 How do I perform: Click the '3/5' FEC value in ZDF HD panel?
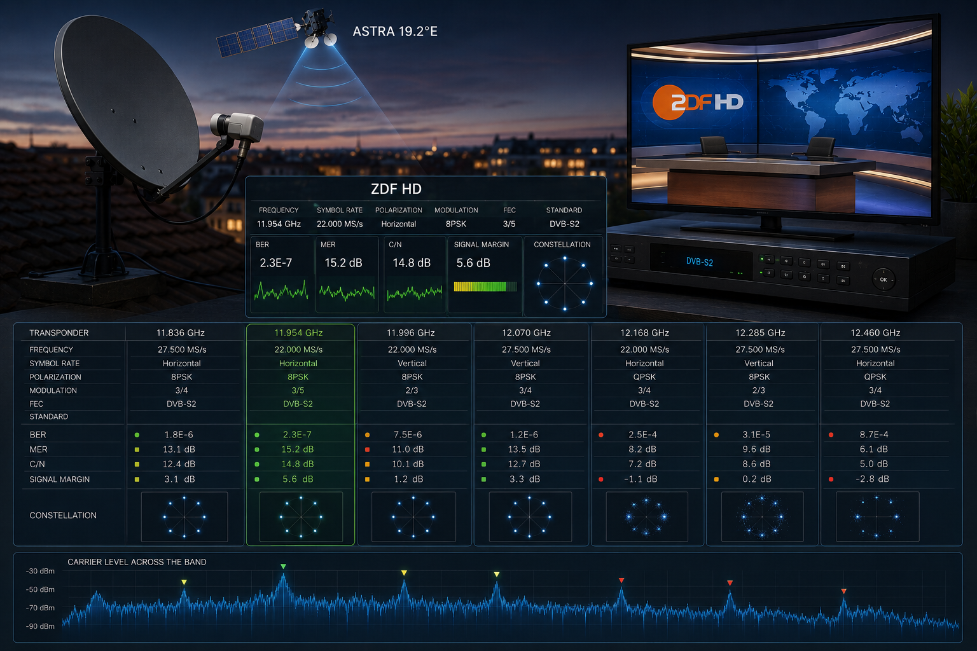pos(509,224)
